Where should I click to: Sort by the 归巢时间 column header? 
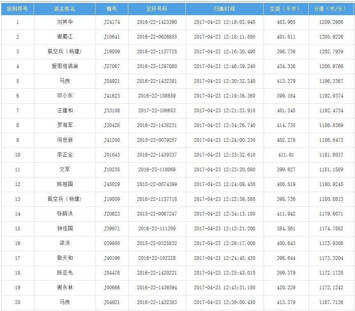(x=224, y=9)
